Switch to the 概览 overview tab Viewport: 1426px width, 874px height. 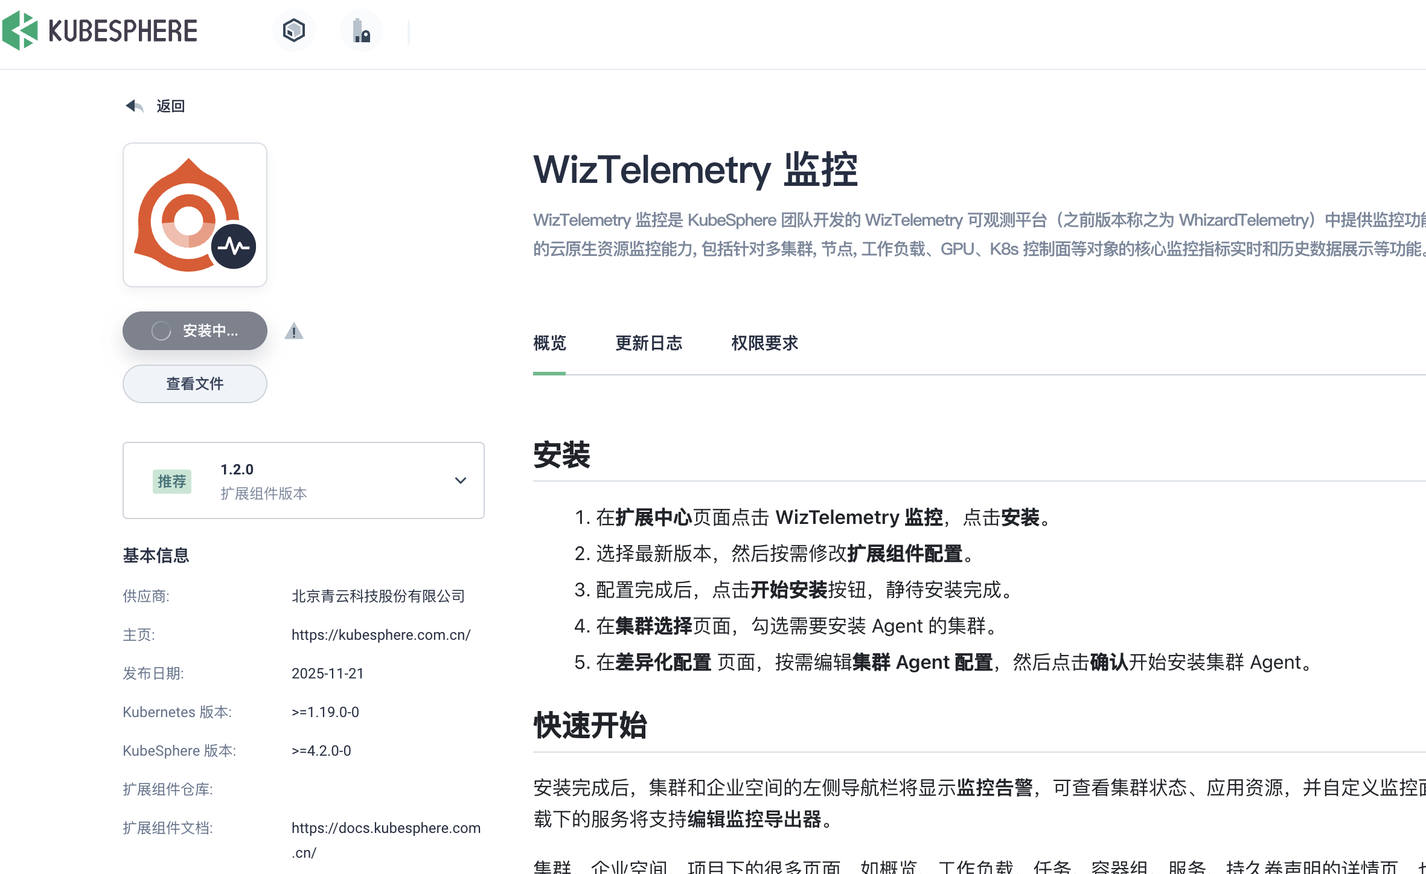point(549,343)
